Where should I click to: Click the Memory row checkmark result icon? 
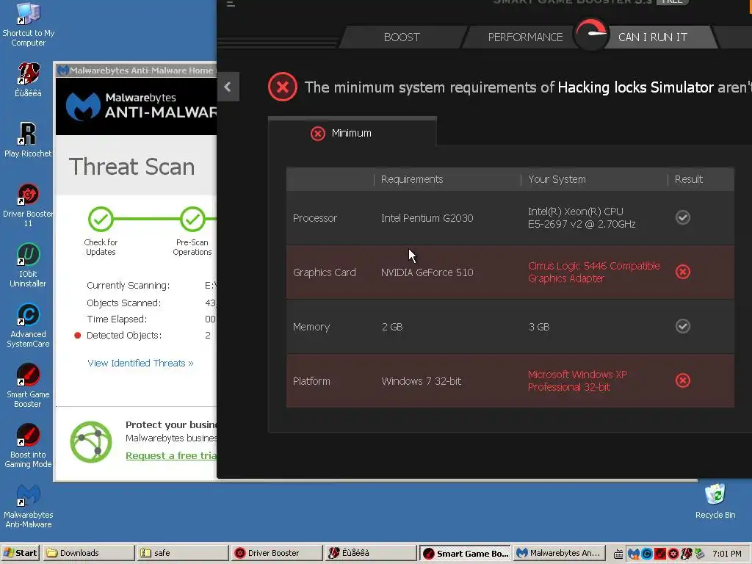[682, 326]
